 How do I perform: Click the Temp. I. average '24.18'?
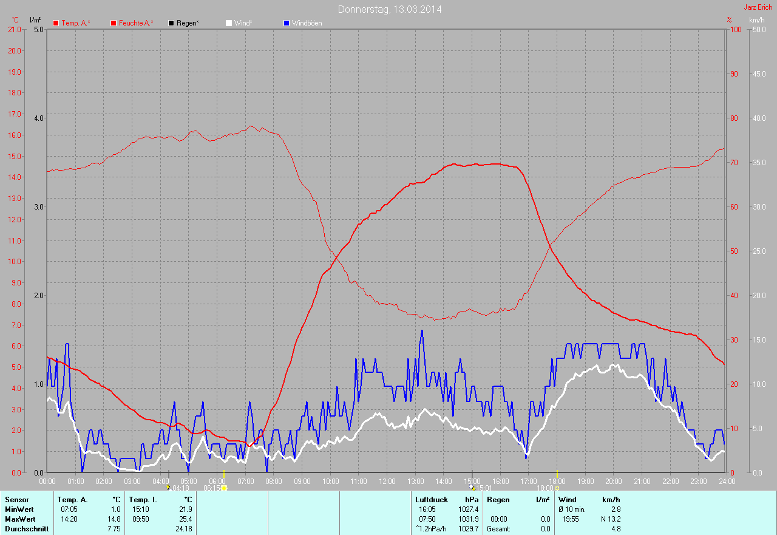click(183, 529)
